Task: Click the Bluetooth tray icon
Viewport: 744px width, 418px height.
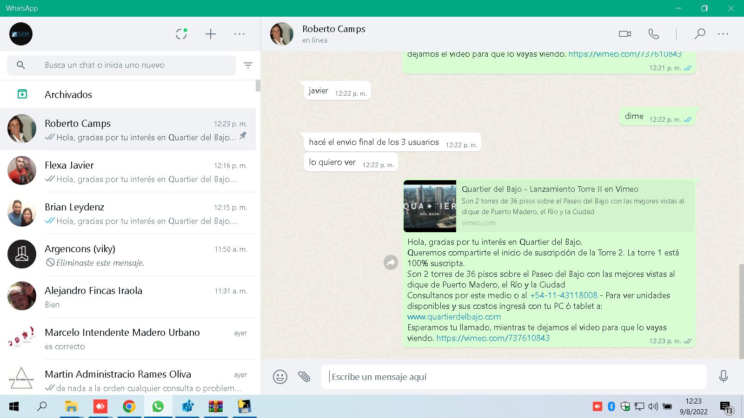Action: pos(611,406)
